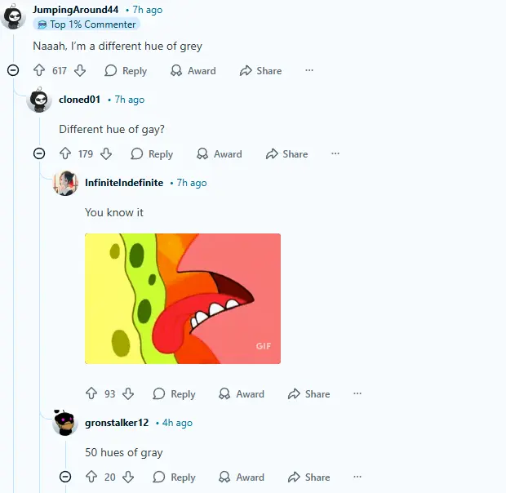Open more options on the GIF comment
This screenshot has height=493, width=506.
(x=357, y=393)
